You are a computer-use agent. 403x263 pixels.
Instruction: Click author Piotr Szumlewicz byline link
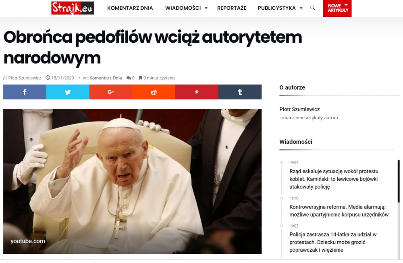(x=25, y=78)
